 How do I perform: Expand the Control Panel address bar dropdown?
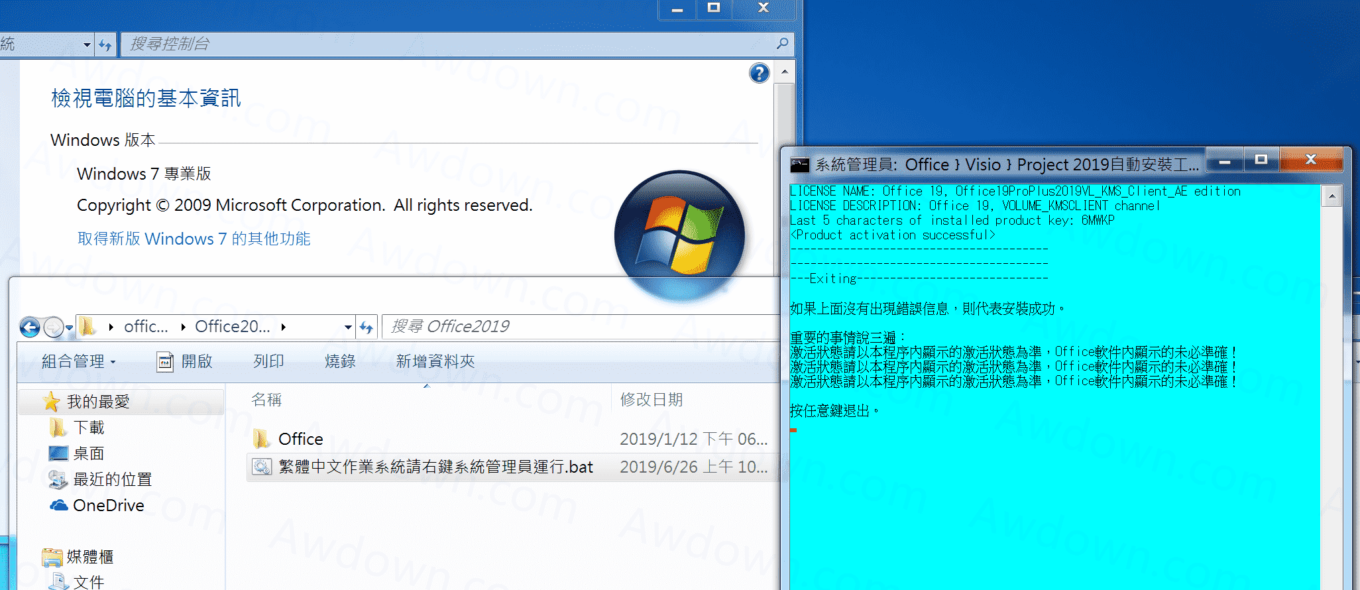click(87, 44)
